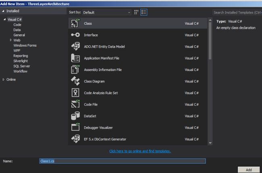Expand the Web tree node
The width and height of the screenshot is (262, 173).
click(11, 40)
